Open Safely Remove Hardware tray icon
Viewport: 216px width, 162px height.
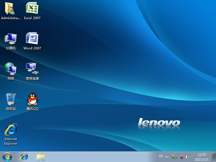[x=174, y=157]
